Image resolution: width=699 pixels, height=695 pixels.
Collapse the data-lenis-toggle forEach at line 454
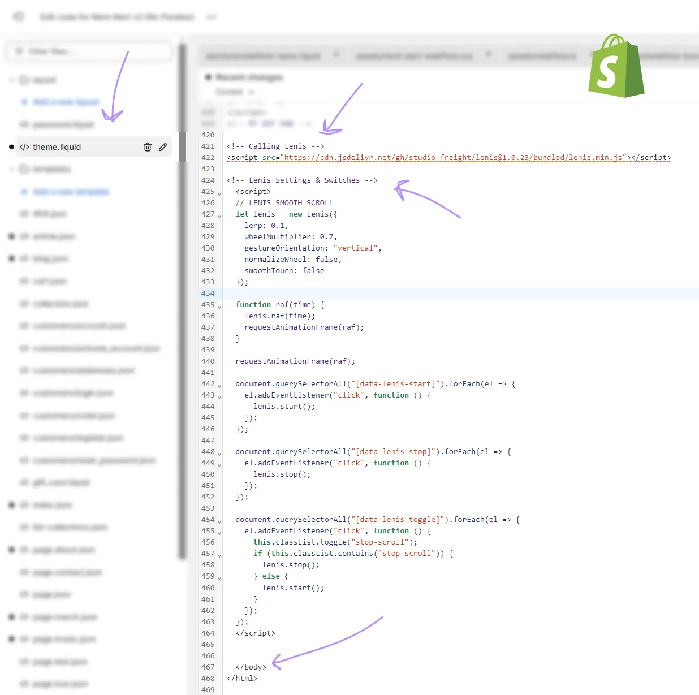pos(219,521)
